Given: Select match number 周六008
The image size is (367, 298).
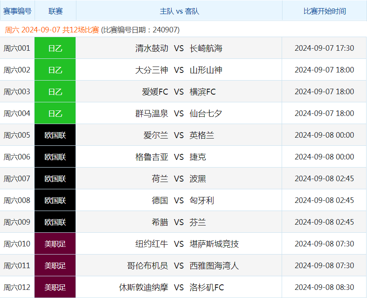Looking at the screenshot, I should [17, 200].
